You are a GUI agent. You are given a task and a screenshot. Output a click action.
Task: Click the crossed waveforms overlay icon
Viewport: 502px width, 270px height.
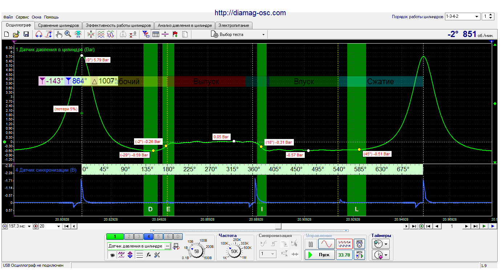[x=91, y=34]
